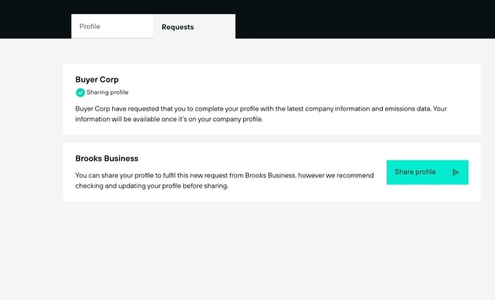
Task: Click the Buyer Corp request heading
Action: [x=97, y=79]
